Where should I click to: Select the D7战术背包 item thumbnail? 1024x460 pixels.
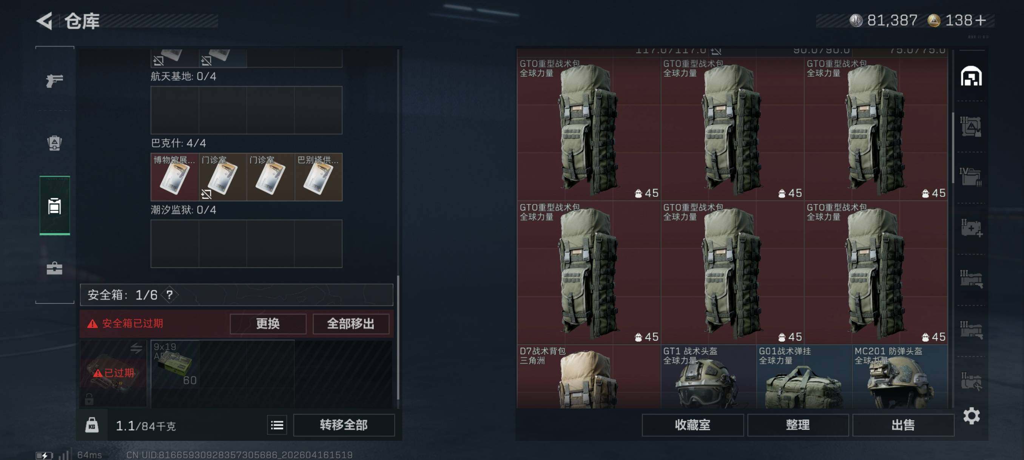tap(588, 377)
